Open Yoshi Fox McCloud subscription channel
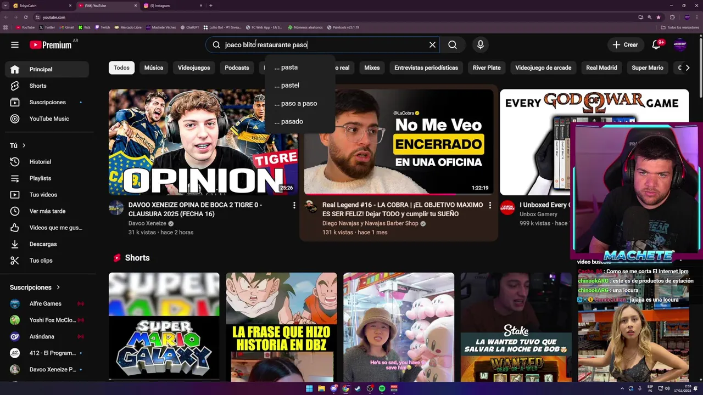The image size is (703, 395). [47, 320]
